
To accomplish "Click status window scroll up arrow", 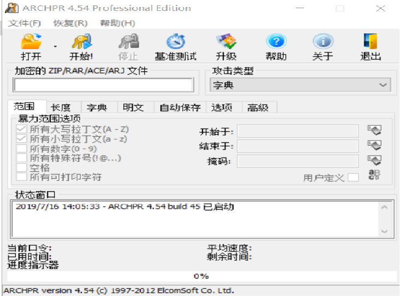I will click(384, 207).
